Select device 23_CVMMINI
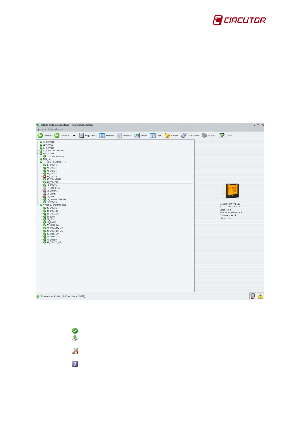300x425 pixels. [53, 214]
